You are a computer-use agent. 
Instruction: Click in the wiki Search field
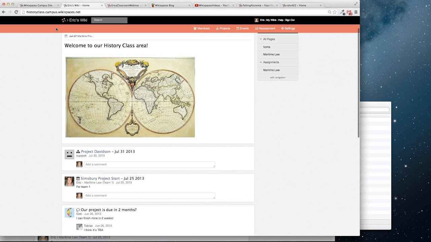(109, 20)
